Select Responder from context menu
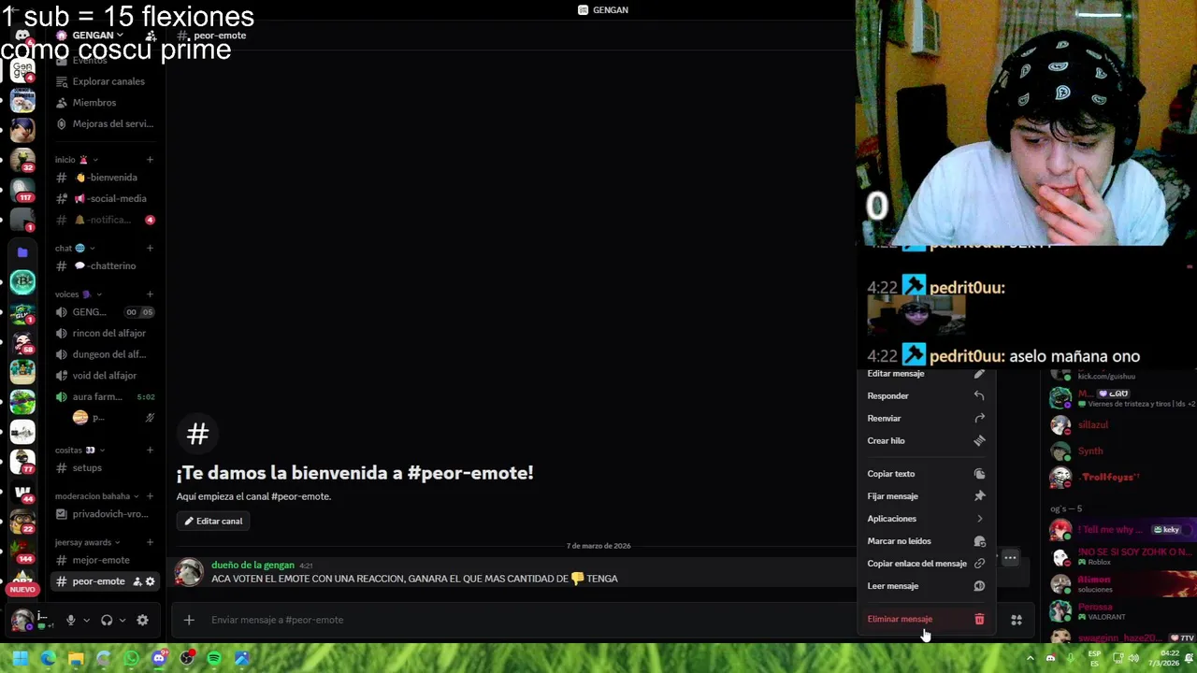Image resolution: width=1197 pixels, height=673 pixels. point(927,395)
